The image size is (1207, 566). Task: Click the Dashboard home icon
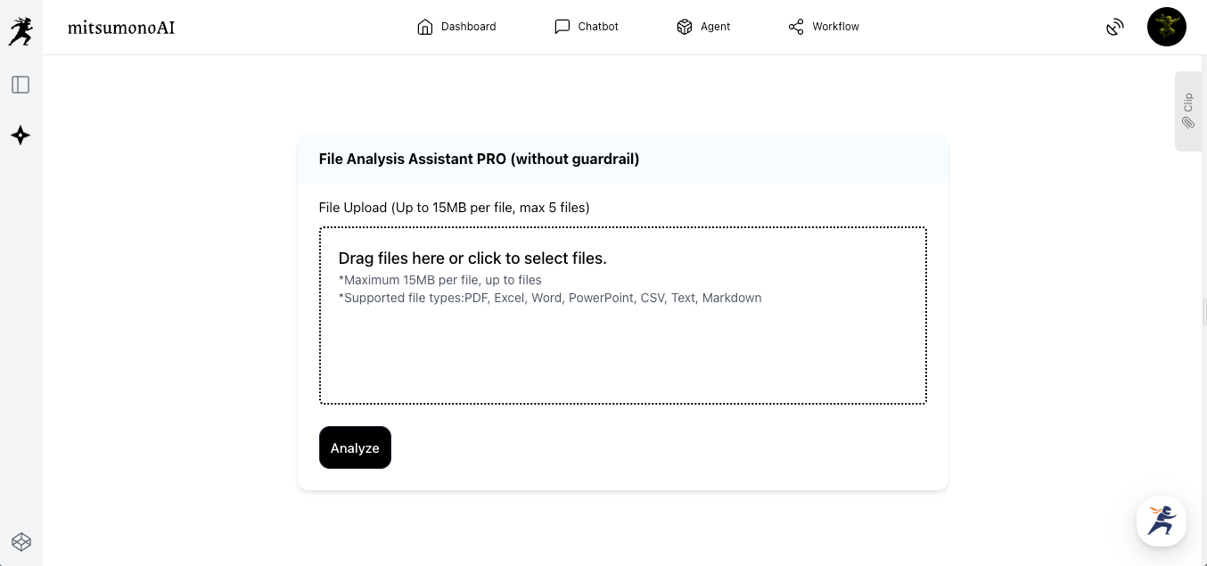click(425, 27)
